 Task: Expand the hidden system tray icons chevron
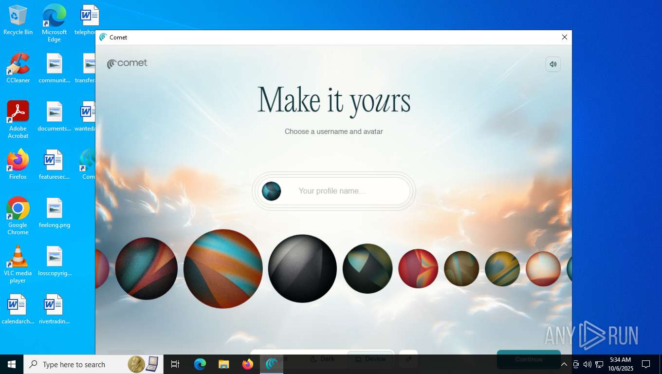pos(564,364)
